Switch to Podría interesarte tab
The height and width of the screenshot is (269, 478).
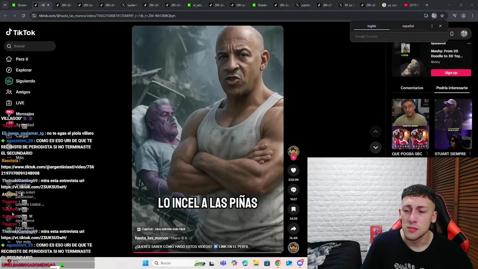(x=452, y=88)
